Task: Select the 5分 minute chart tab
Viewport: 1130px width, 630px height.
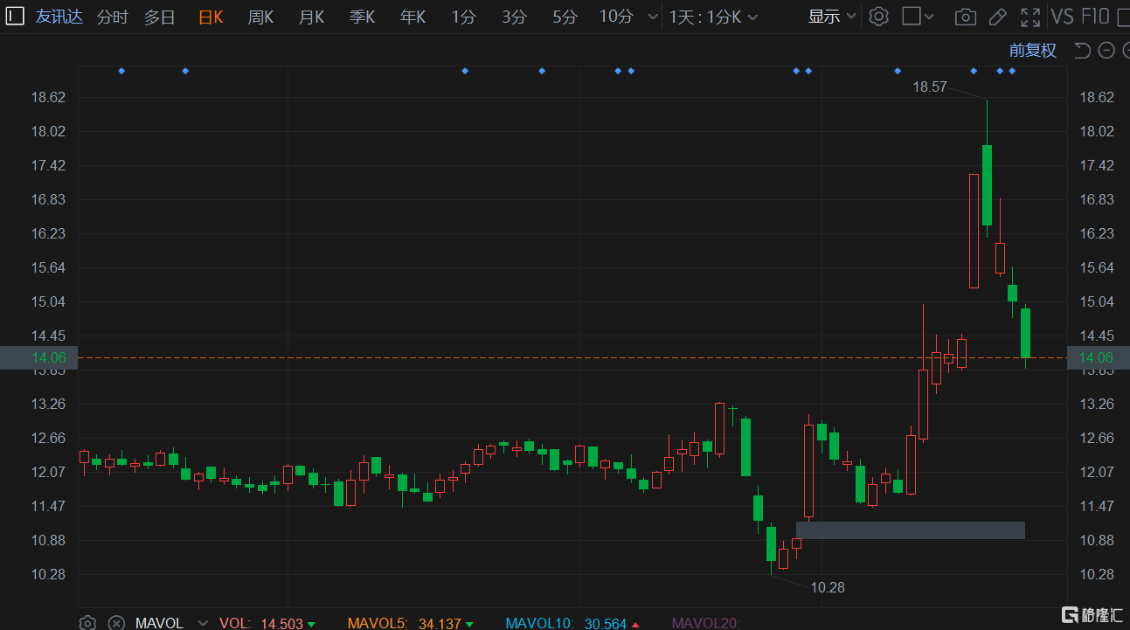Action: coord(565,17)
